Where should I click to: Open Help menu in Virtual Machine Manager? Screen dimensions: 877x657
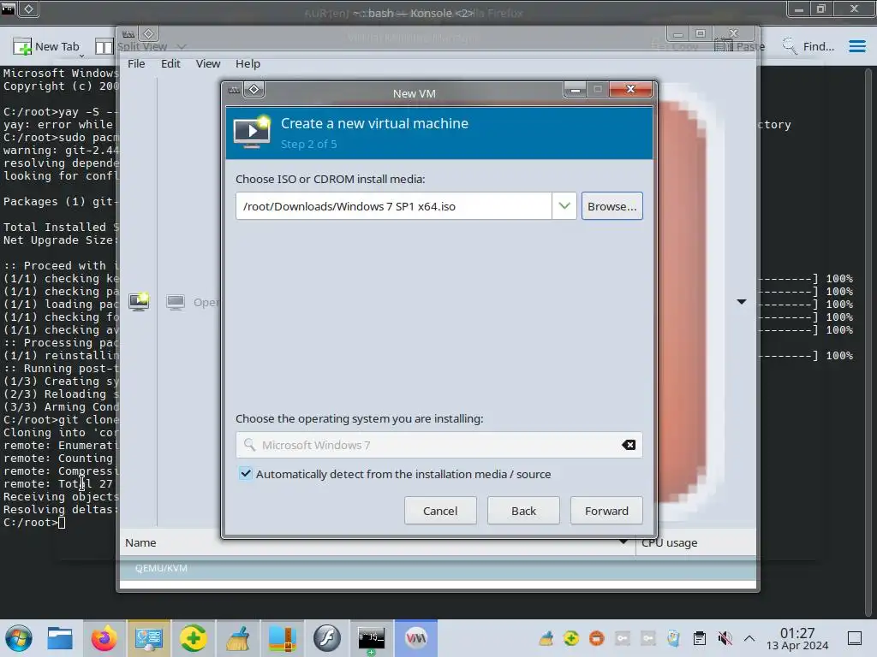(x=248, y=63)
